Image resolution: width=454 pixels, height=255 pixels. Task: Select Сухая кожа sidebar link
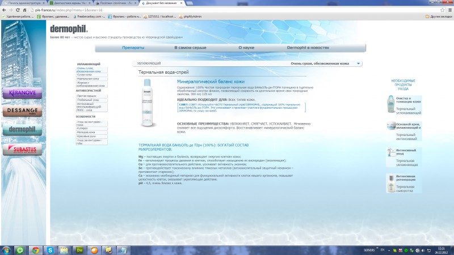(91, 75)
